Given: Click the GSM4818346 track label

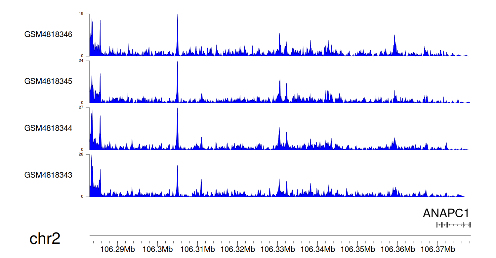Looking at the screenshot, I should pos(48,34).
